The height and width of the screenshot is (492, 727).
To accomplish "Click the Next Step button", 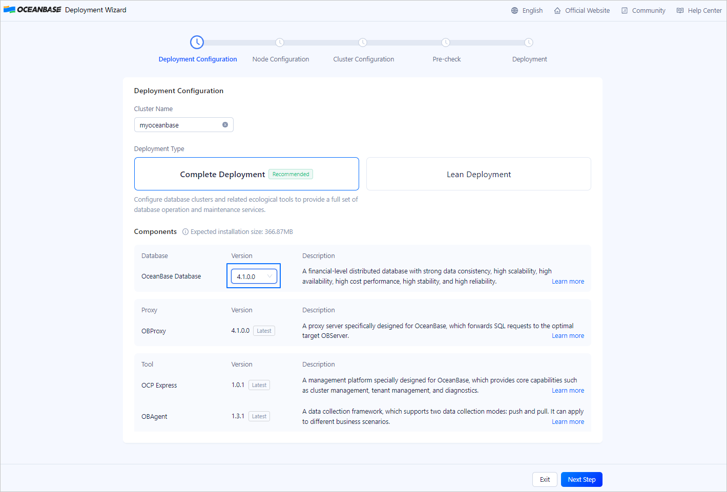I will [581, 480].
